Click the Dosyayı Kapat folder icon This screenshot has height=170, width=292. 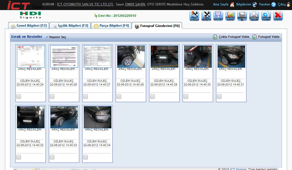(230, 16)
